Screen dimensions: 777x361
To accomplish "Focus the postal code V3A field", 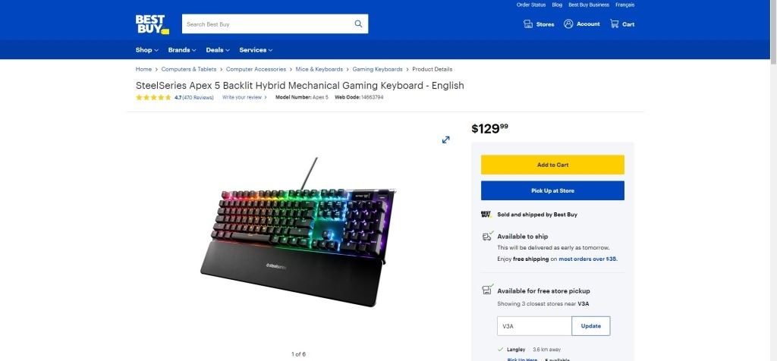I will (x=534, y=326).
